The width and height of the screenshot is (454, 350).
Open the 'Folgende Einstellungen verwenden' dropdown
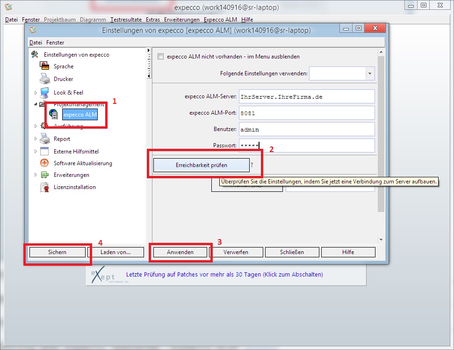pyautogui.click(x=370, y=73)
